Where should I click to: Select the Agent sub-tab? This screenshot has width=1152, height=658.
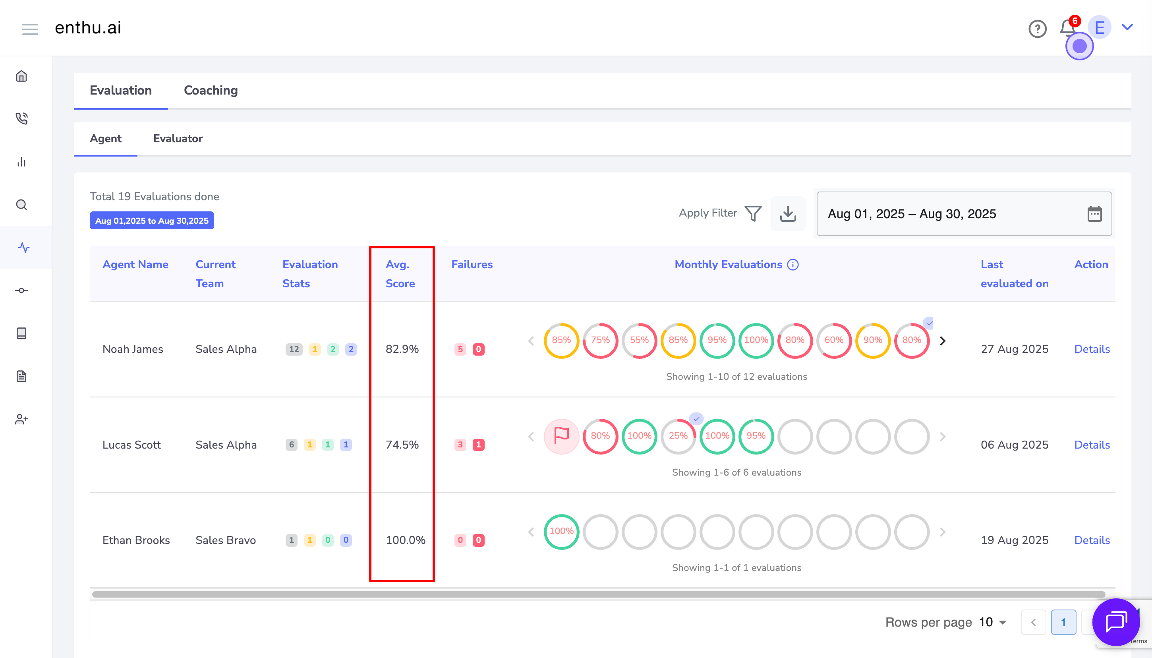pyautogui.click(x=105, y=138)
